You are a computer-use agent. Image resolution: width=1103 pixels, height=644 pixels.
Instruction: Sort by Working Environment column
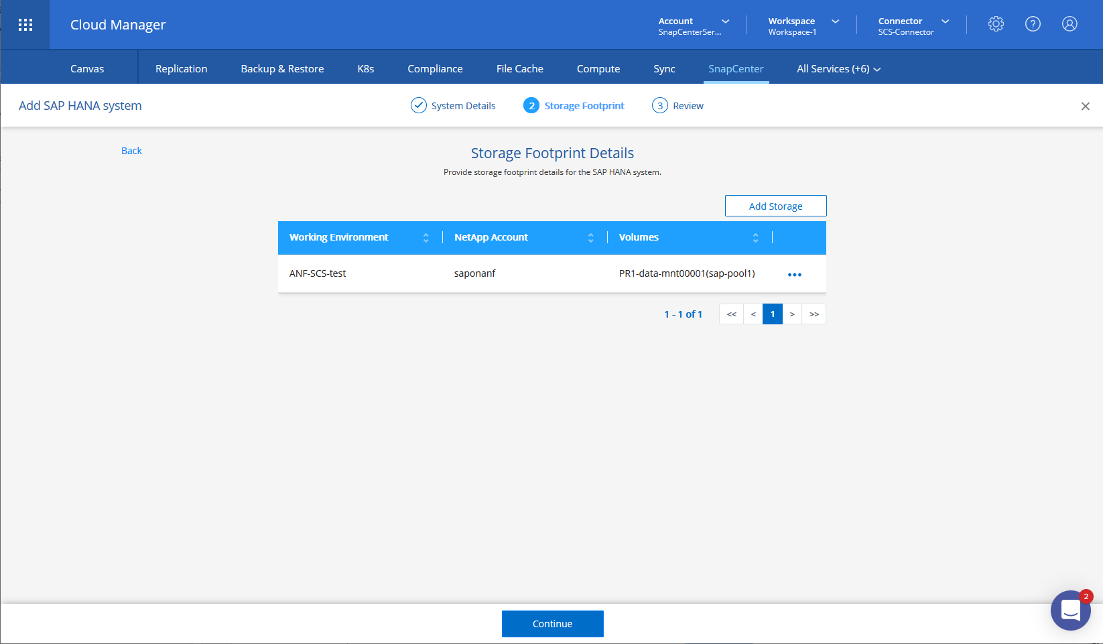pos(426,238)
